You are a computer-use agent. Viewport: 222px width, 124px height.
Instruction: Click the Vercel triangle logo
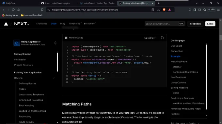click(6, 24)
